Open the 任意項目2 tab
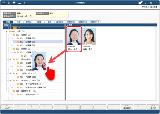 [x=83, y=22]
